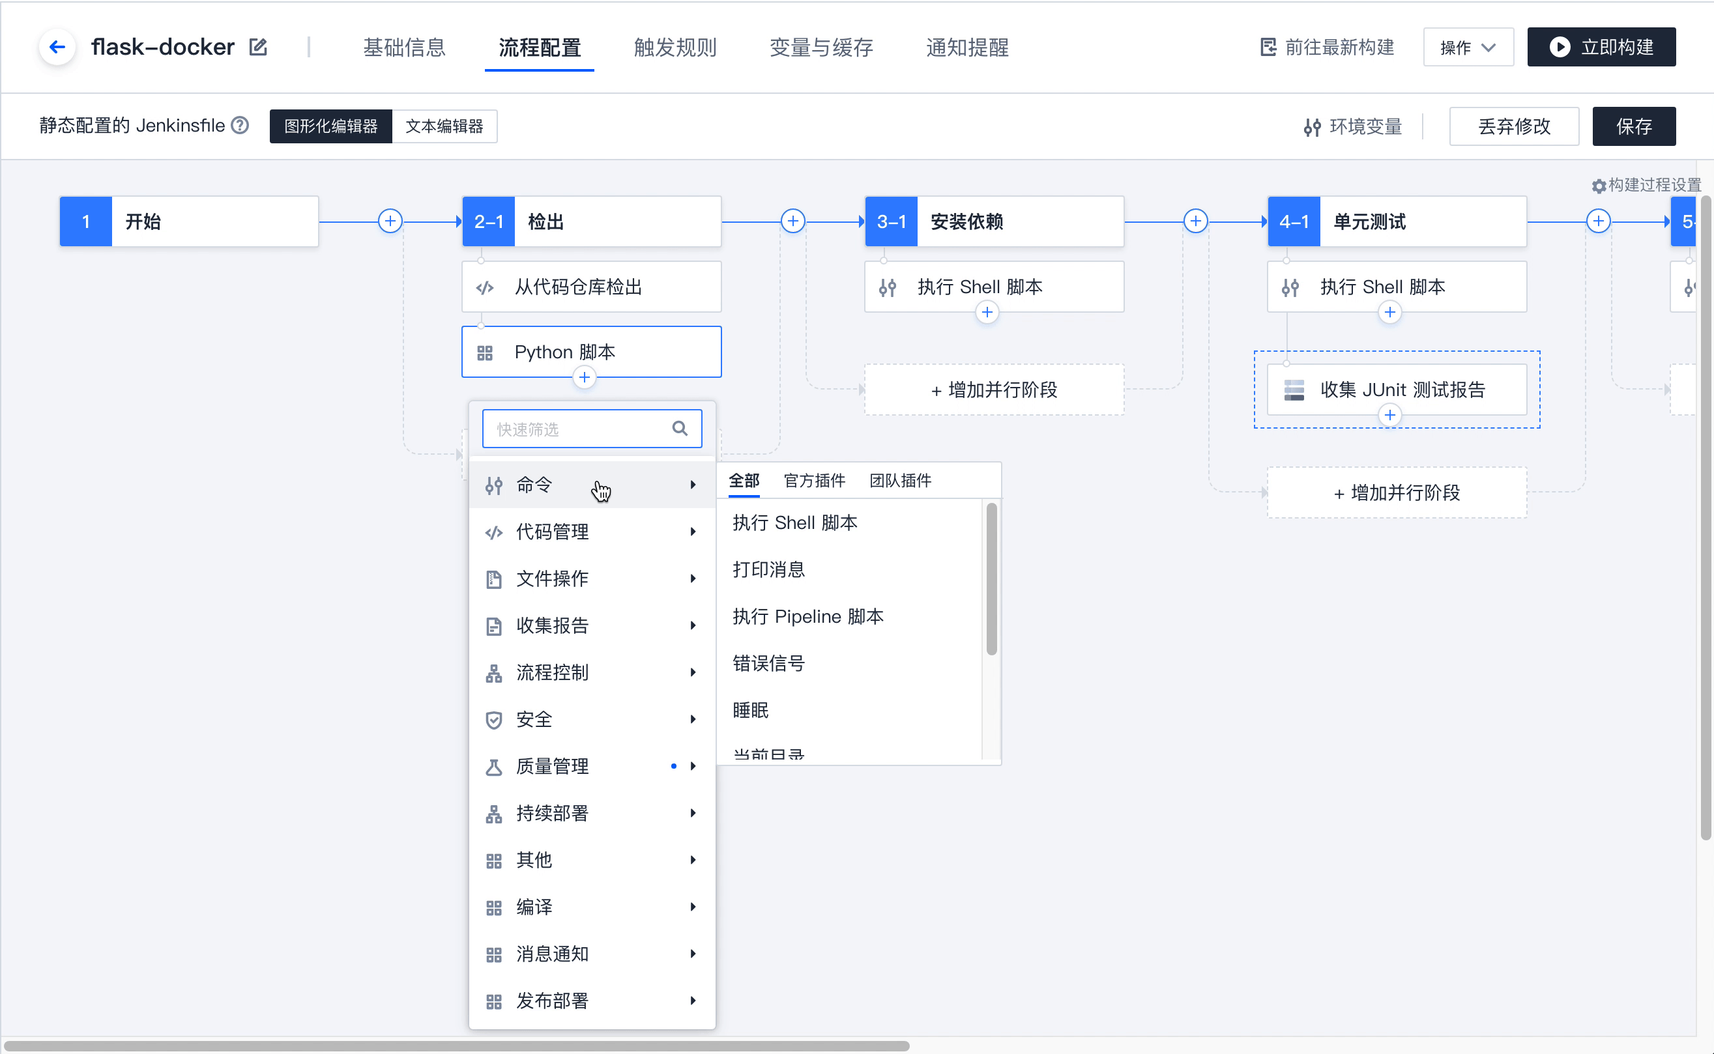Viewport: 1714px width, 1054px height.
Task: Choose 错误信号 from plugin list
Action: (769, 663)
